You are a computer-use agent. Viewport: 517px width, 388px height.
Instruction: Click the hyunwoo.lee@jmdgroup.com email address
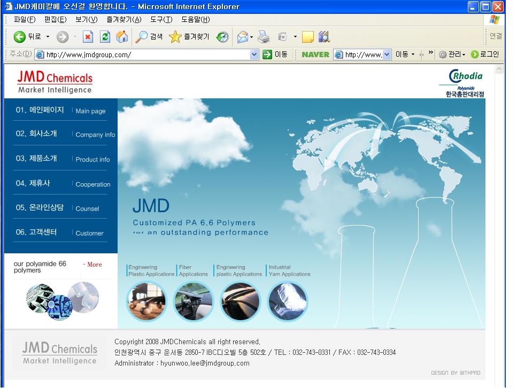(205, 363)
